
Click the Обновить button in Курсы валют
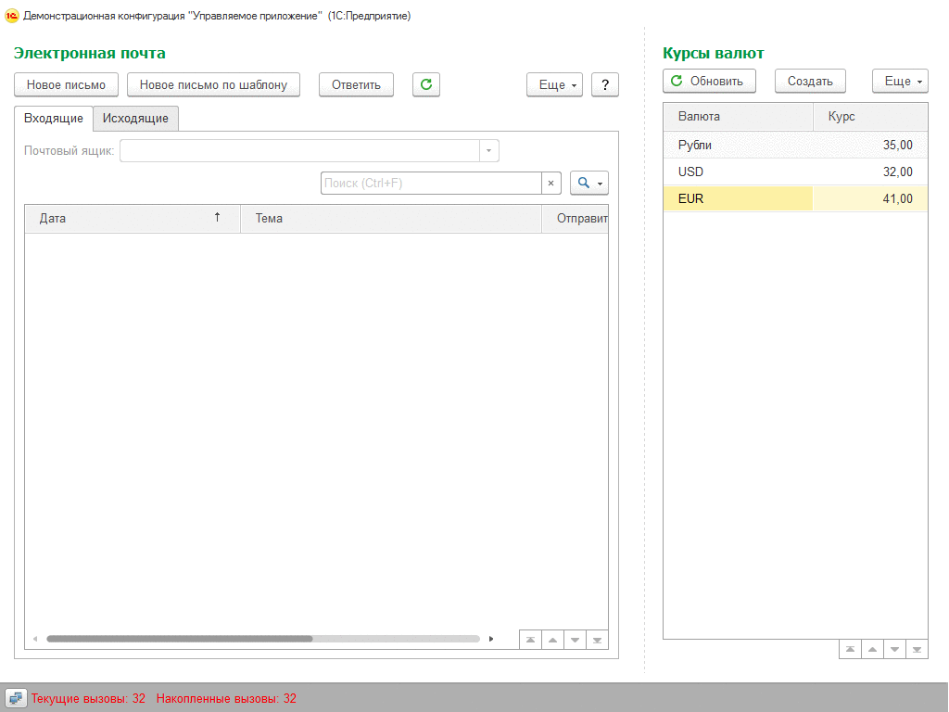pos(709,82)
